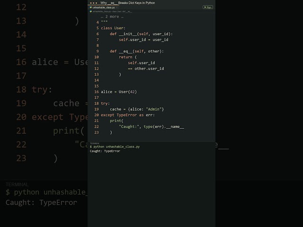Click '"Caught:", type(err).__name__' line
The width and height of the screenshot is (303, 227).
(x=151, y=127)
